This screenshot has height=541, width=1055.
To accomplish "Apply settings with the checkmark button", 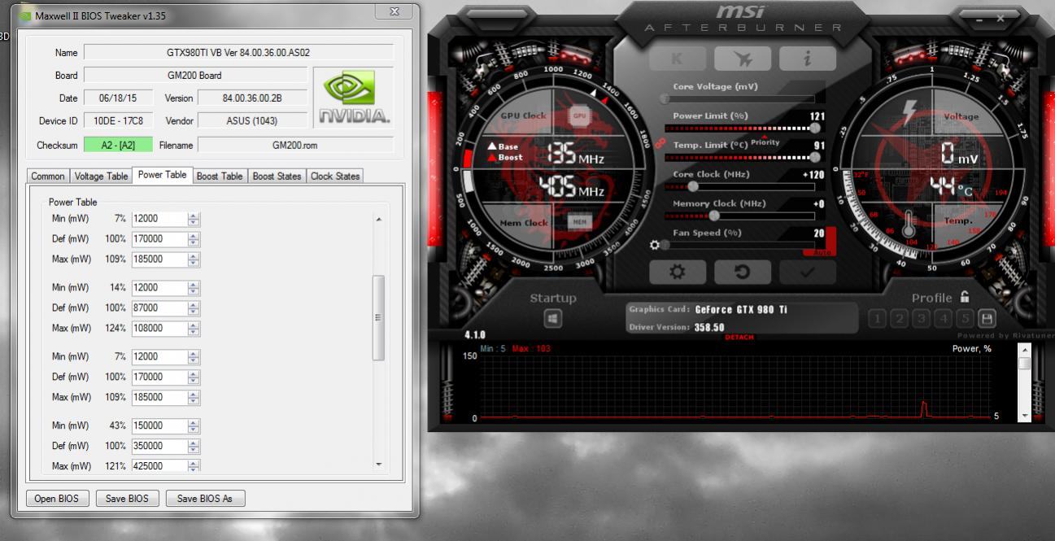I will click(807, 272).
